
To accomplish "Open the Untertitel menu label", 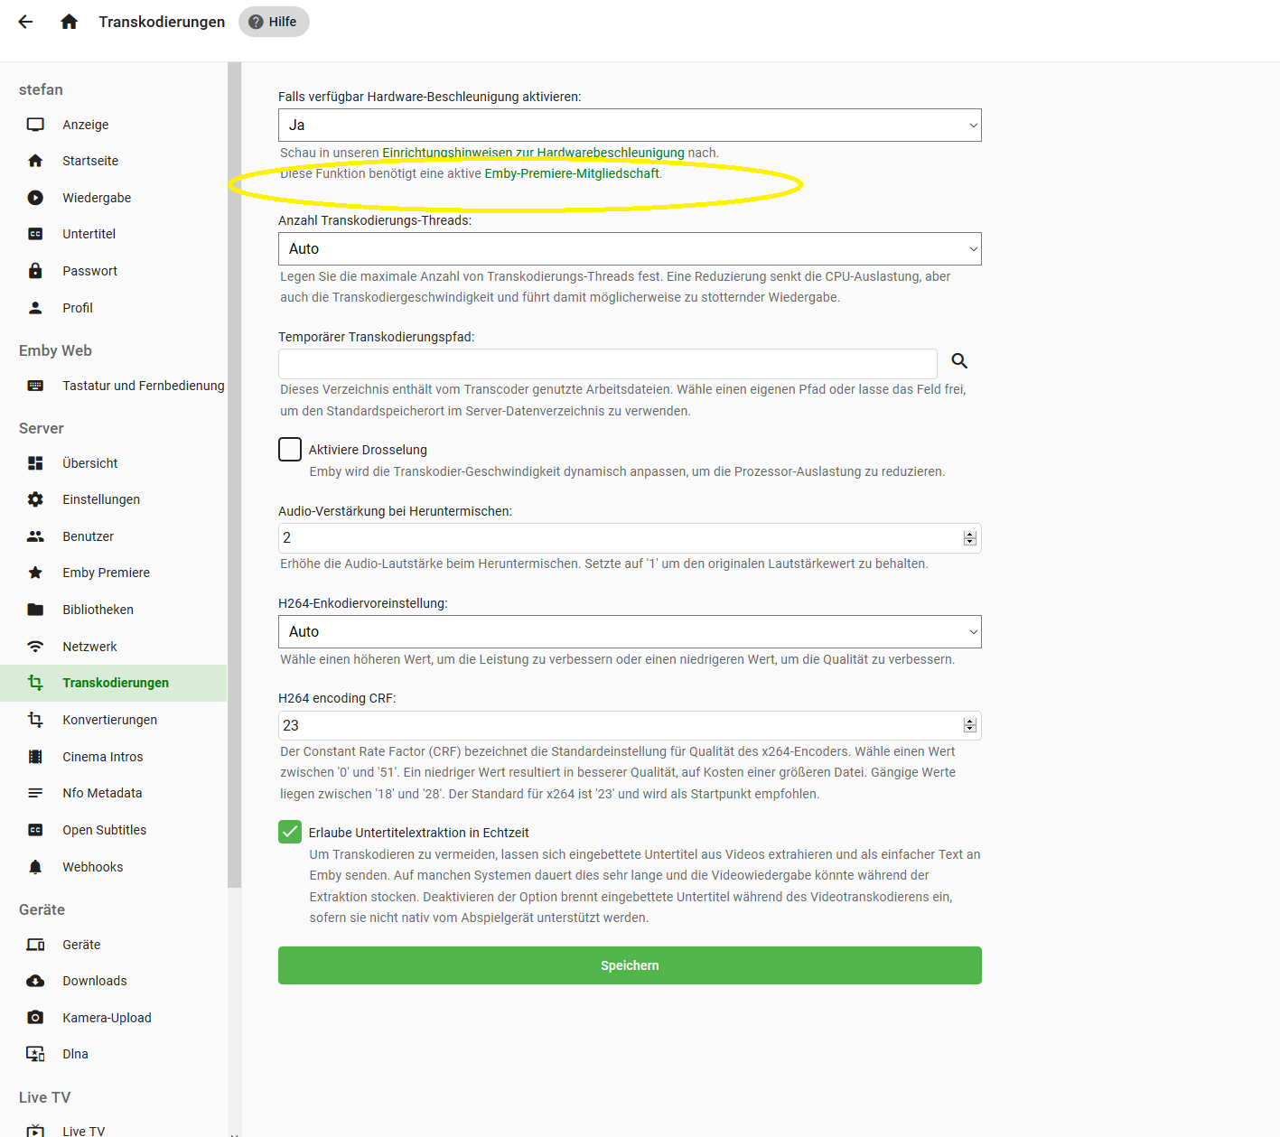I will click(x=89, y=234).
